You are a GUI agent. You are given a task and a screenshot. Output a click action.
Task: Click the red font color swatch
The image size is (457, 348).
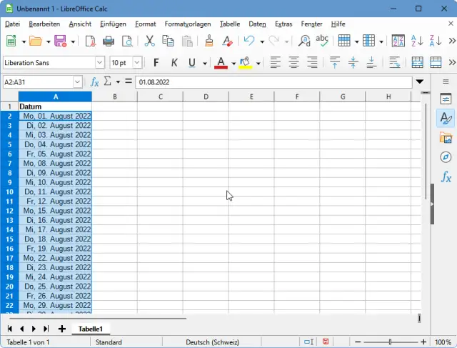pos(221,63)
